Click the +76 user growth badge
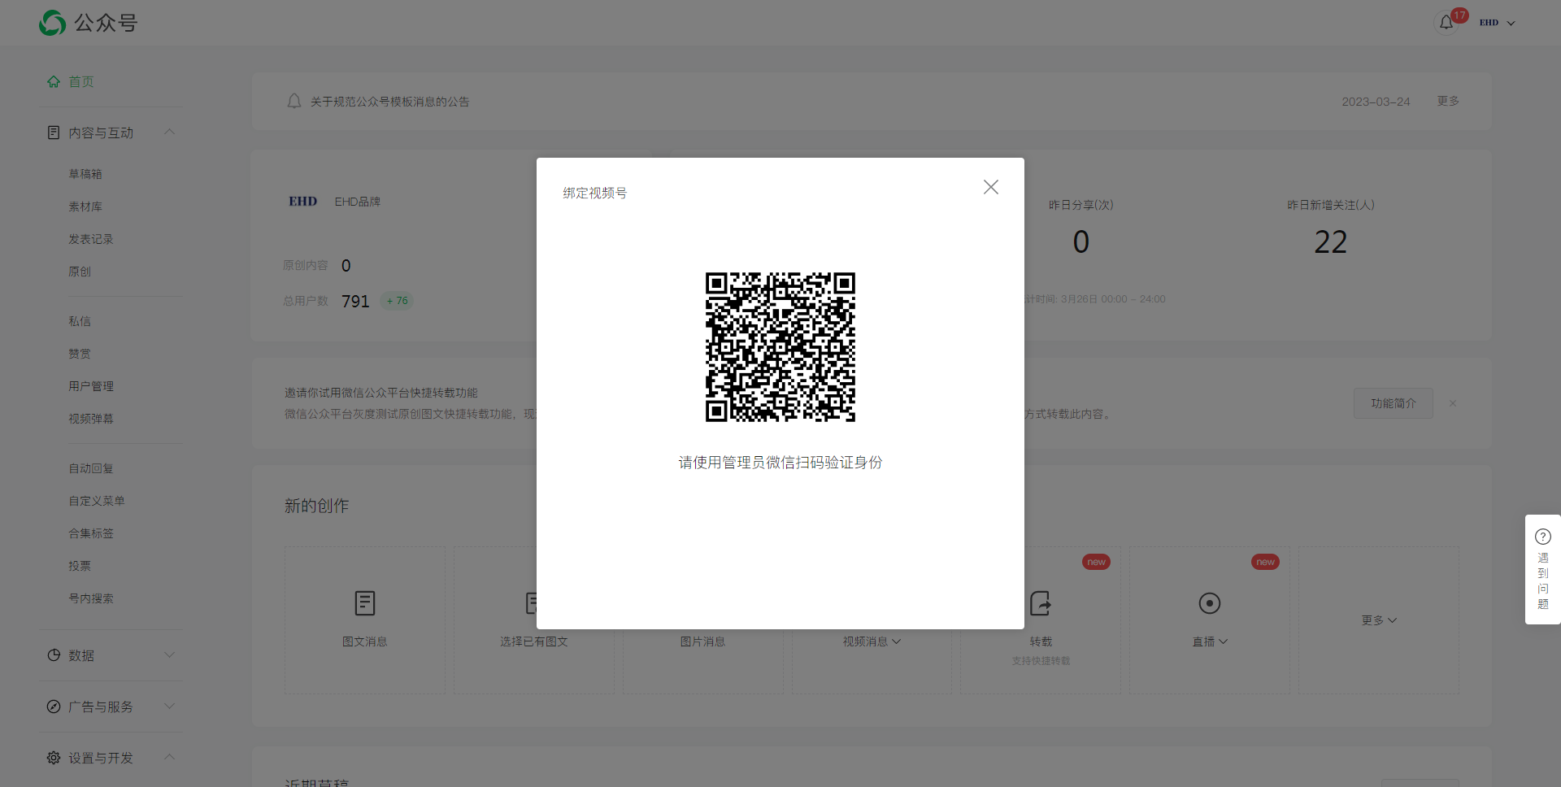The height and width of the screenshot is (787, 1561). [397, 301]
